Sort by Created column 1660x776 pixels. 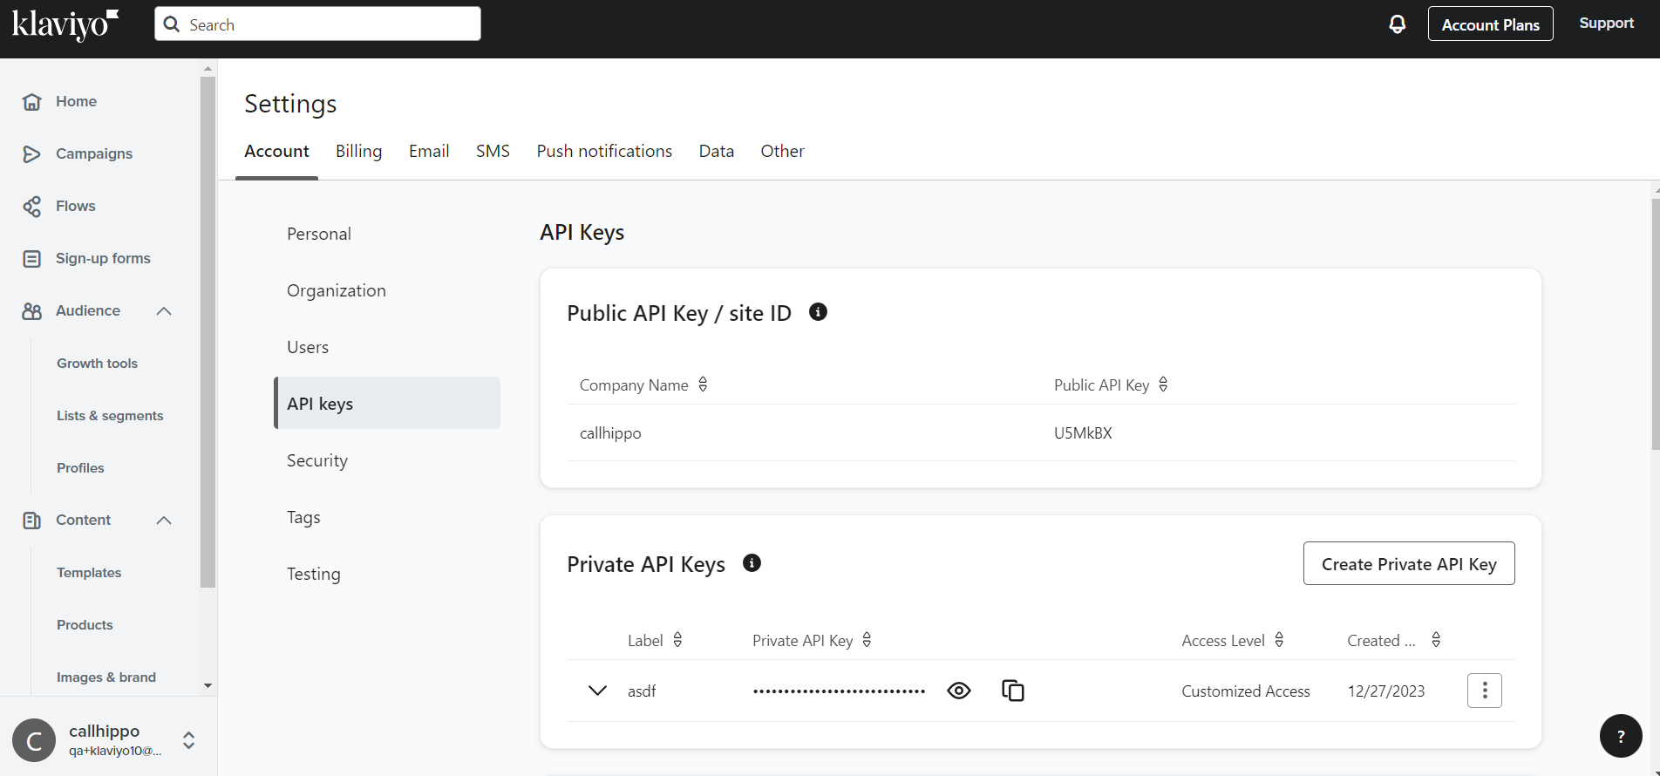[x=1436, y=640]
